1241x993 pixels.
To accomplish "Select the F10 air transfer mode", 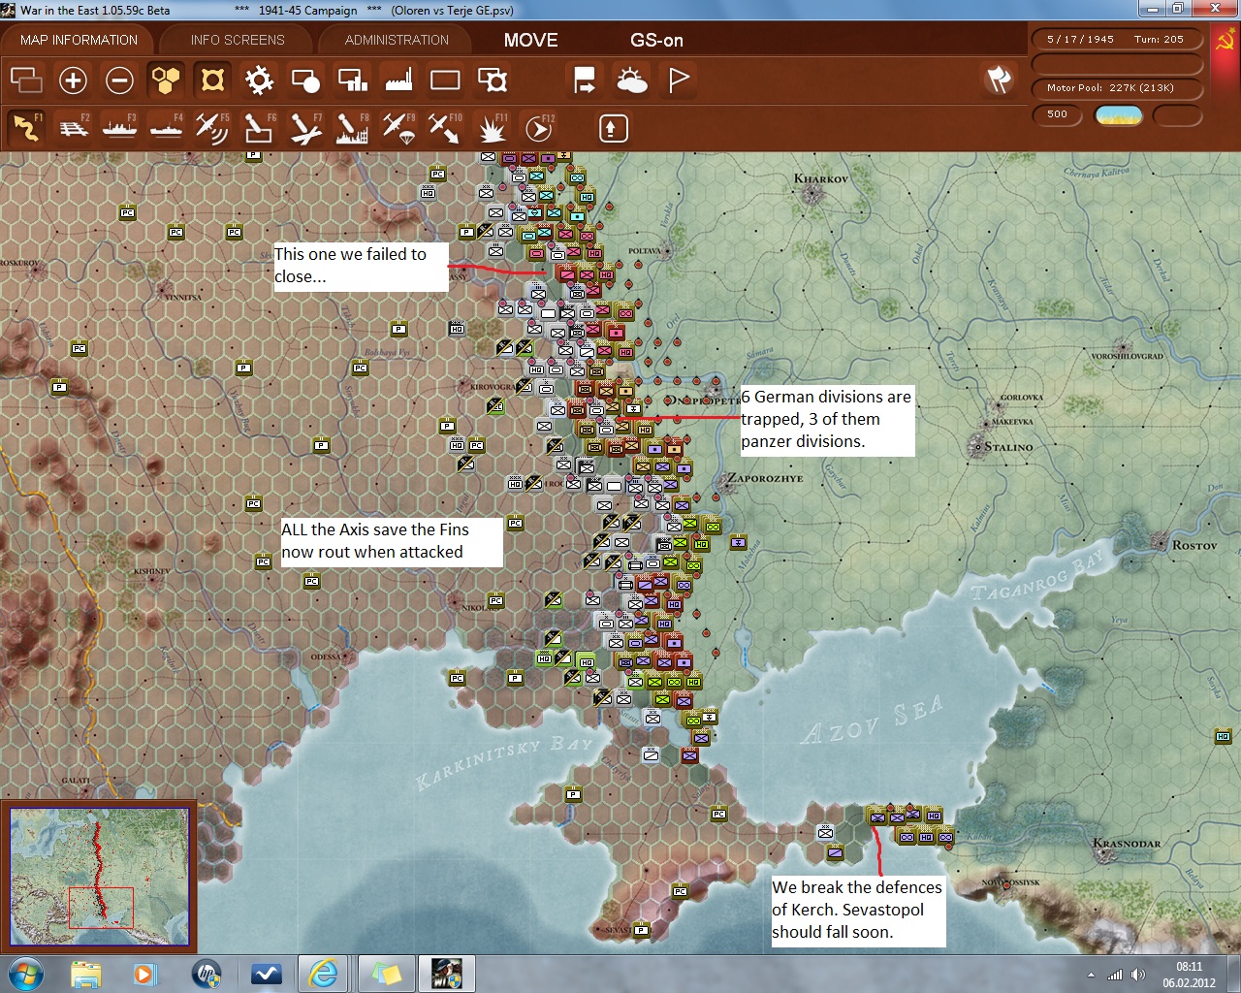I will click(x=445, y=128).
